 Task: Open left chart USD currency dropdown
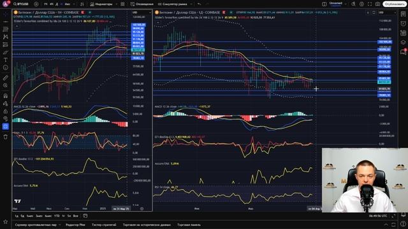(142, 13)
